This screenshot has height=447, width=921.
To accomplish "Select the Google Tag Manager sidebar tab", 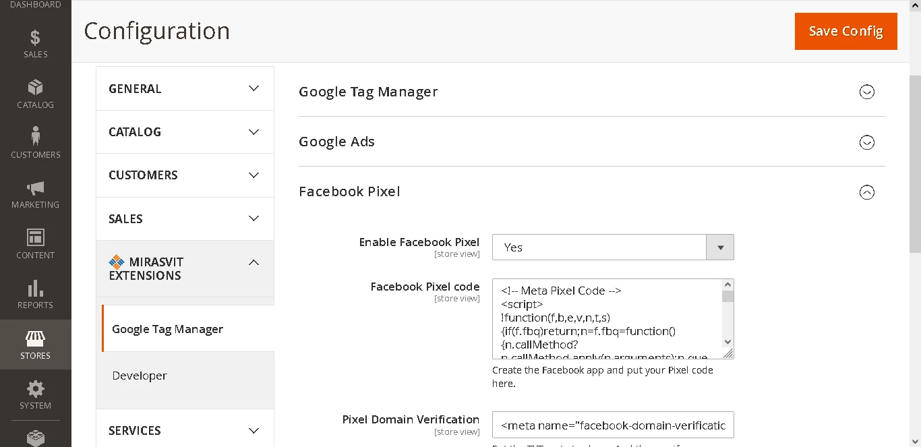I will pyautogui.click(x=167, y=329).
